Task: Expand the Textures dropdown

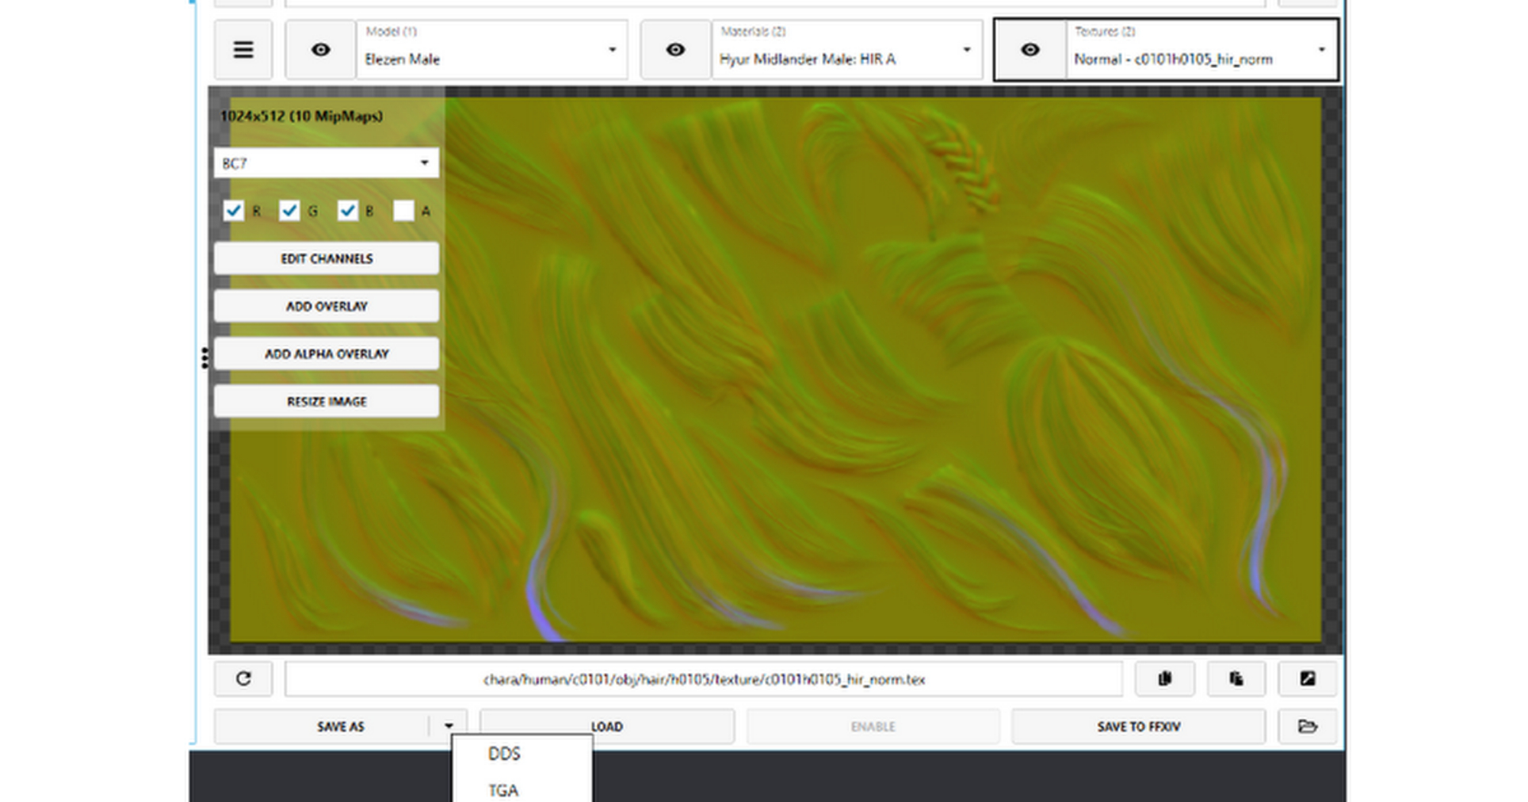Action: pos(1201,50)
